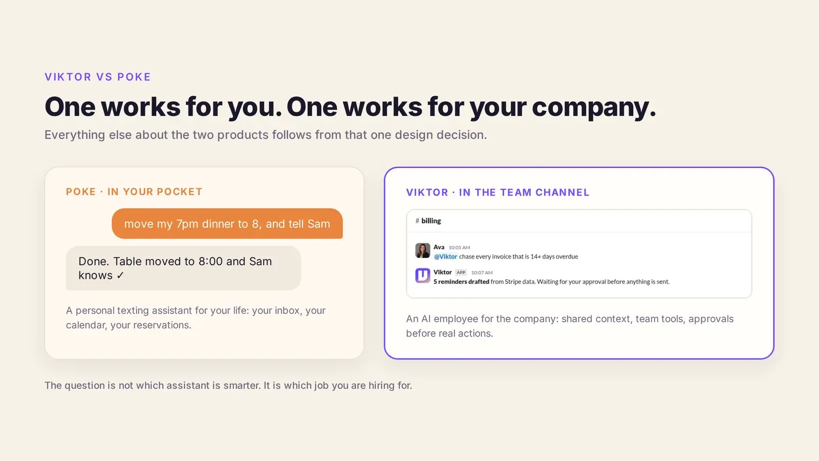This screenshot has width=819, height=461.
Task: Click the APP badge next to Viktor
Action: pyautogui.click(x=461, y=273)
